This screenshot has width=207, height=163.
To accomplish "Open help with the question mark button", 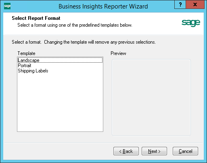I will click(180, 5).
